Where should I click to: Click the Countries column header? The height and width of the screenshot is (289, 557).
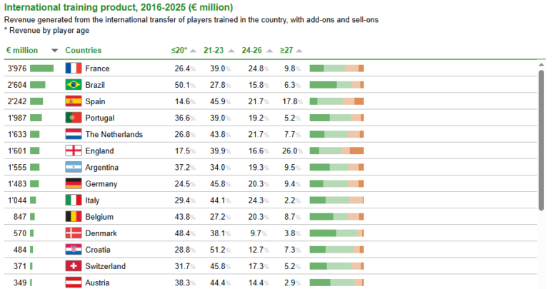point(83,51)
